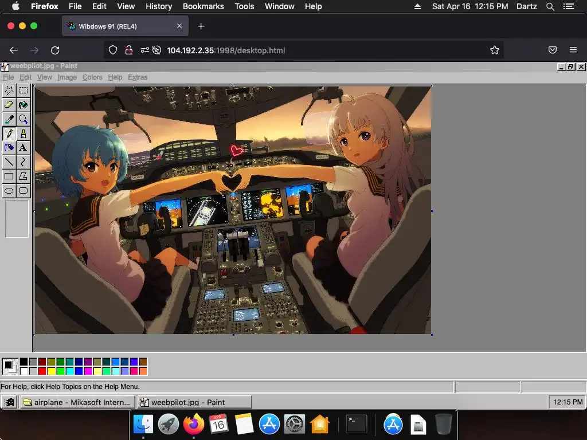Image resolution: width=587 pixels, height=440 pixels.
Task: Open Notes from the Dock
Action: 244,425
